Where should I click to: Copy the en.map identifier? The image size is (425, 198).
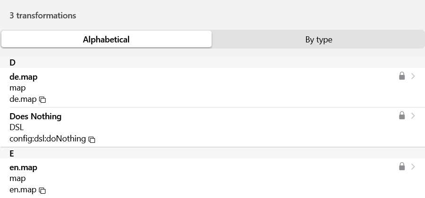click(x=42, y=190)
